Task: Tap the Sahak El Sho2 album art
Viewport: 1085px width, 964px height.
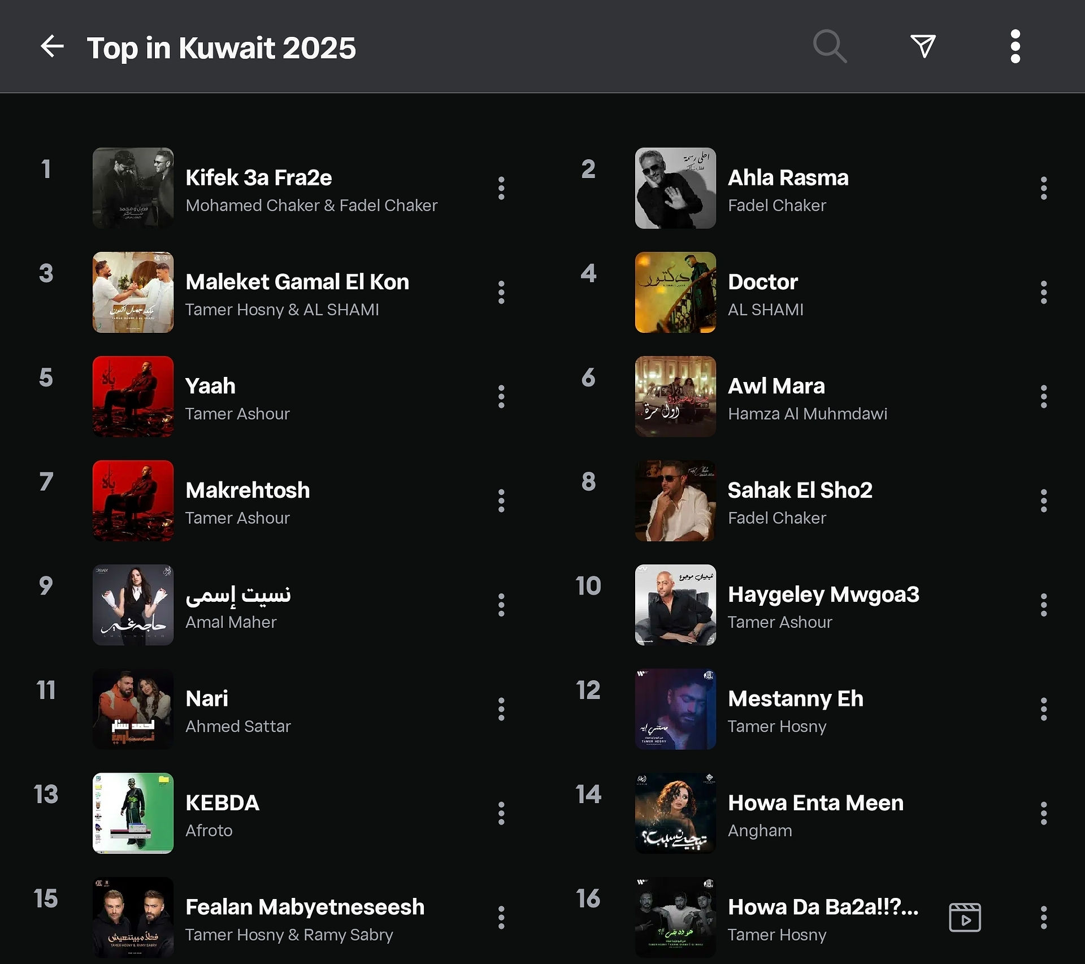Action: (x=675, y=501)
